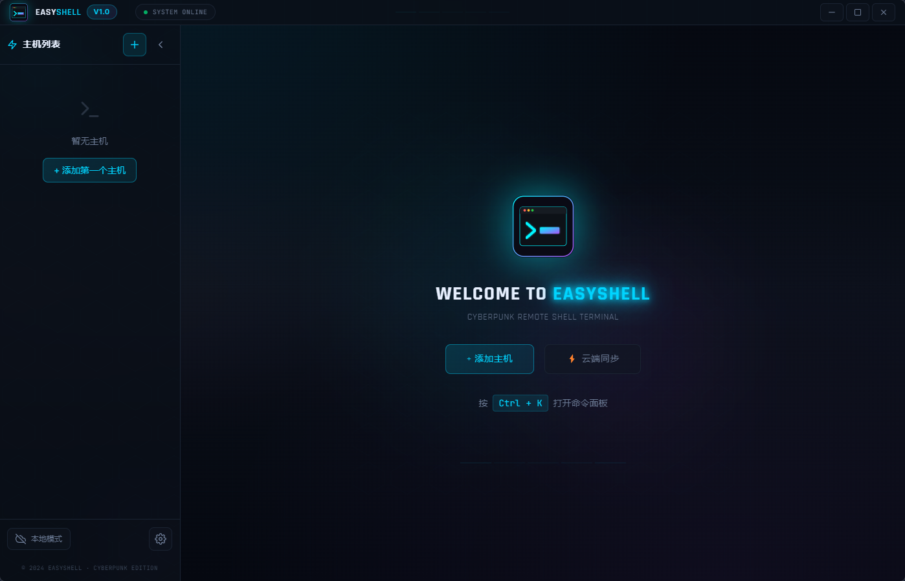Click the Ctrl + K shortcut badge

tap(520, 403)
